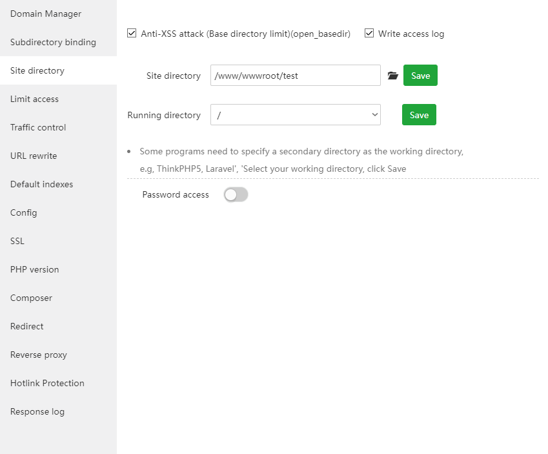548x454 pixels.
Task: Go to Traffic control settings
Action: [x=38, y=127]
